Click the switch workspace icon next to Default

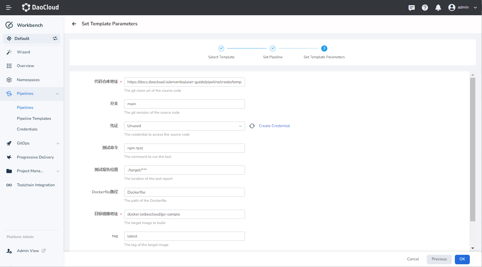click(x=55, y=38)
